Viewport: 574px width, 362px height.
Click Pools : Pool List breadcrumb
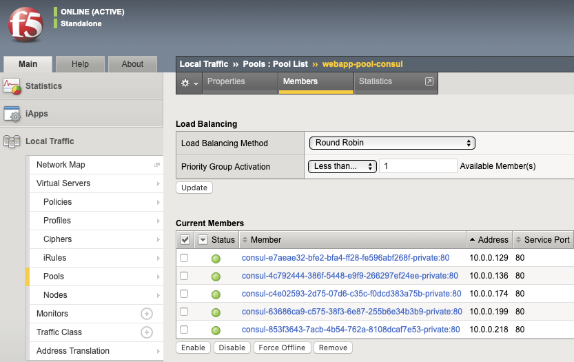(x=276, y=64)
